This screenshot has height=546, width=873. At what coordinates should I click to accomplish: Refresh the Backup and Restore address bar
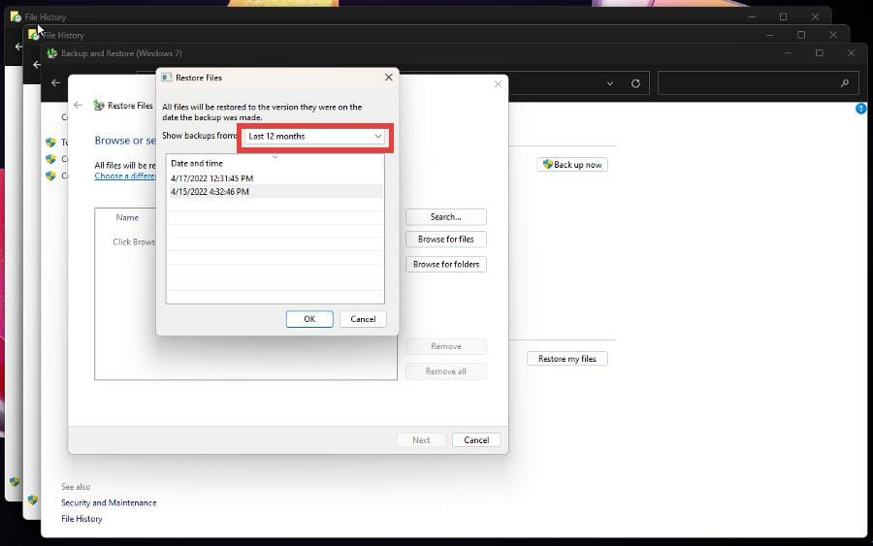[x=635, y=83]
